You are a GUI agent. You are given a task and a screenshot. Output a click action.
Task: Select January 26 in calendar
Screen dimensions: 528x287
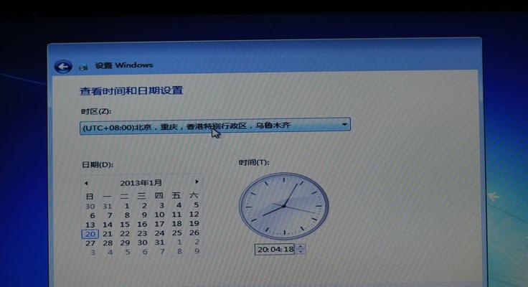(x=194, y=232)
